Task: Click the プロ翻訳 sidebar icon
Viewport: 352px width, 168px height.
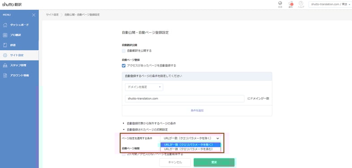Action: coord(5,35)
